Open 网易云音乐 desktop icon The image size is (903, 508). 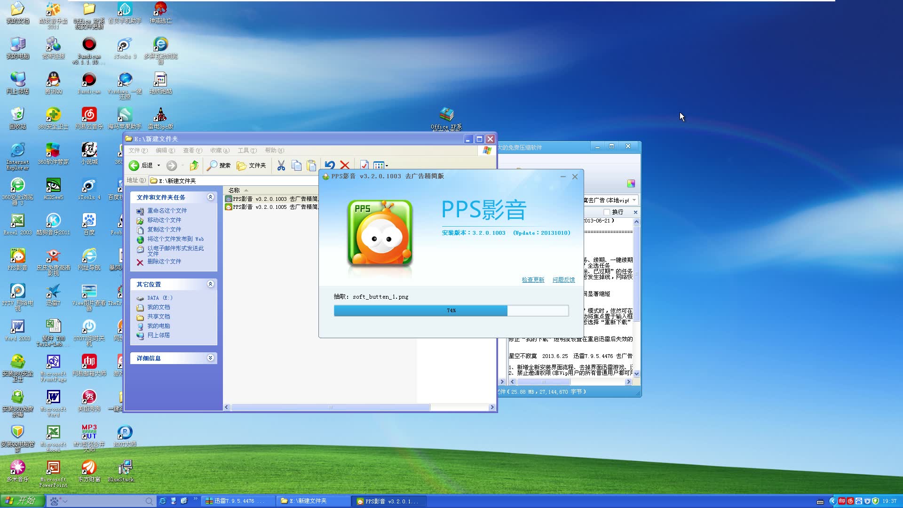(x=89, y=118)
